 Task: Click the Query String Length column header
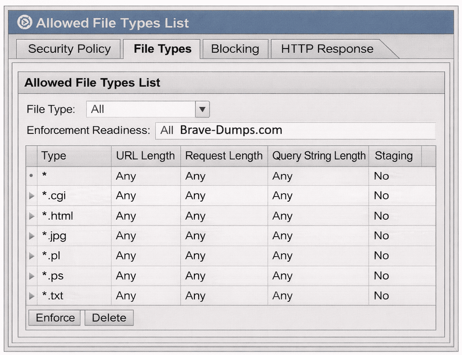(319, 156)
